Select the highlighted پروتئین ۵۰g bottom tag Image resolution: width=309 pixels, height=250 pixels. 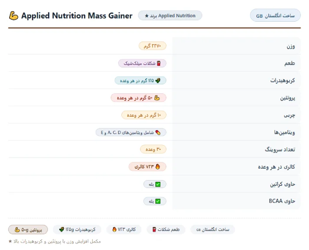tap(28, 230)
